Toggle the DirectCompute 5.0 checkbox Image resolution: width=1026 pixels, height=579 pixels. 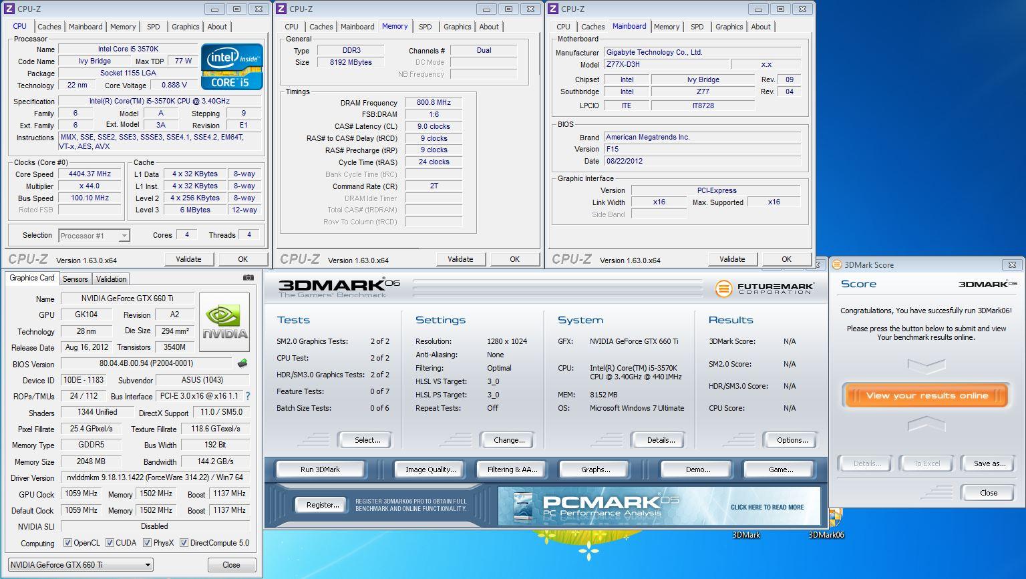coord(184,543)
